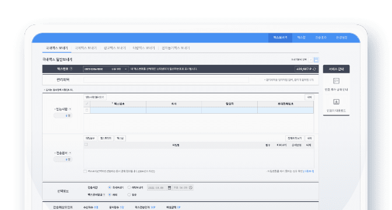Click the clock icon in the time field

click(x=191, y=187)
